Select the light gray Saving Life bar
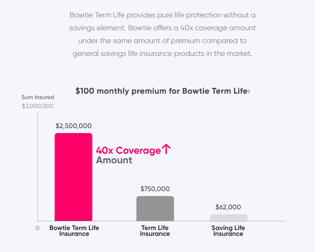 (228, 218)
